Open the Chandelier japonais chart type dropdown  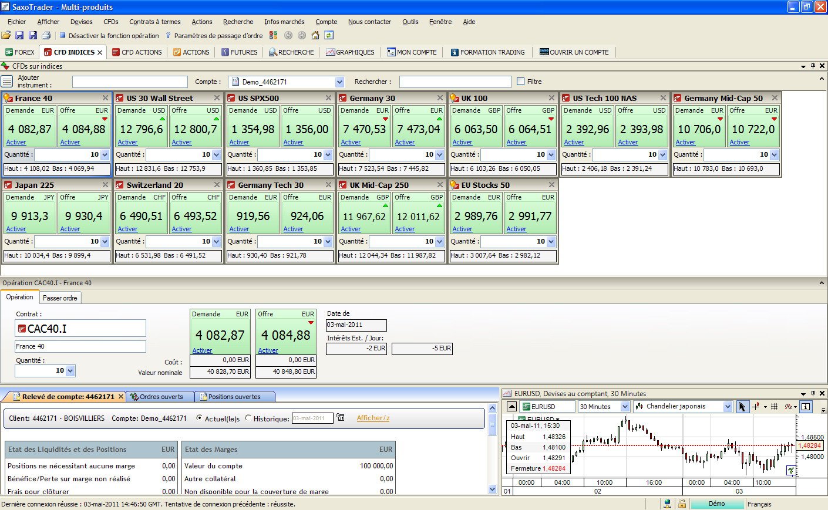pos(728,407)
